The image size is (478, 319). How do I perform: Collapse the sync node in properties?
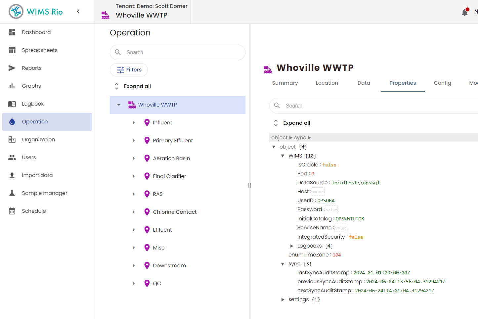click(x=283, y=264)
